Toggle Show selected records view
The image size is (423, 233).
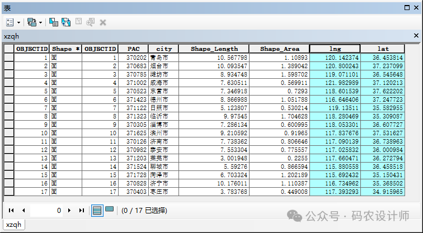tap(109, 210)
